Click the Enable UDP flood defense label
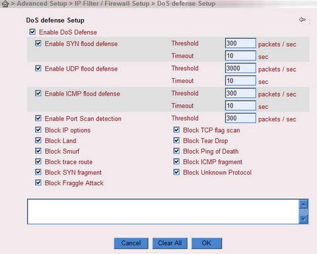Screen dimensions: 317x254 (x=81, y=69)
